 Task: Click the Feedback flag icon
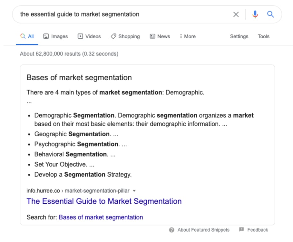click(241, 230)
